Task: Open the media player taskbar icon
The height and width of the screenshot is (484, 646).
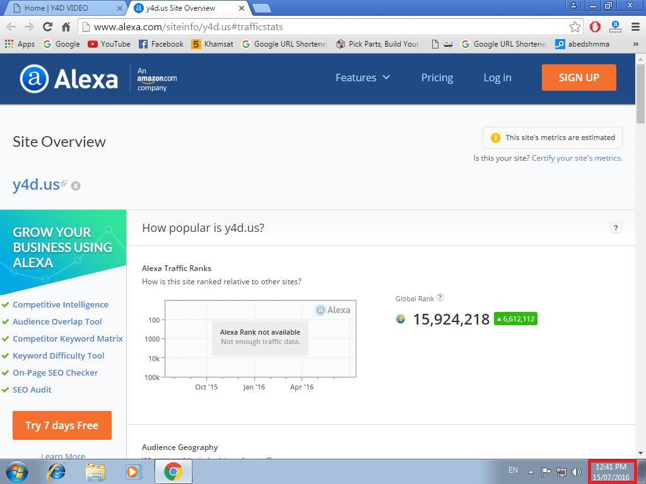Action: [134, 471]
